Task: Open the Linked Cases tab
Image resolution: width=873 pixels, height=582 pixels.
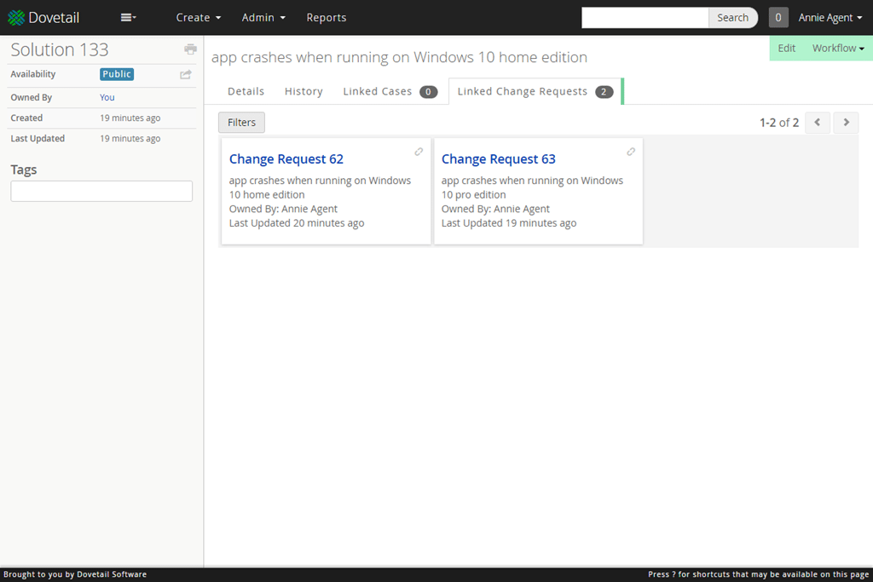Action: click(x=390, y=91)
